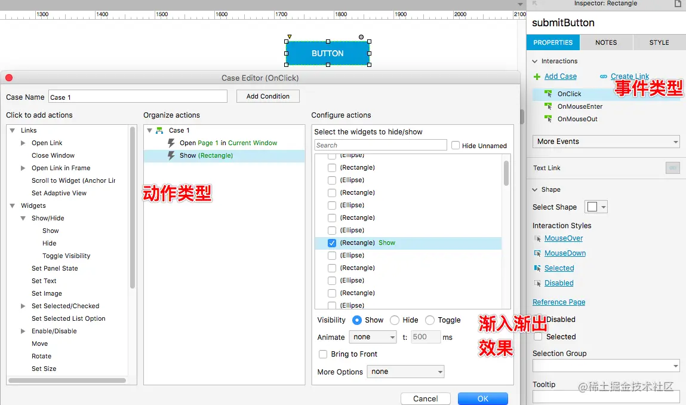
Task: Click the rotation circle handle above the button
Action: coord(361,37)
